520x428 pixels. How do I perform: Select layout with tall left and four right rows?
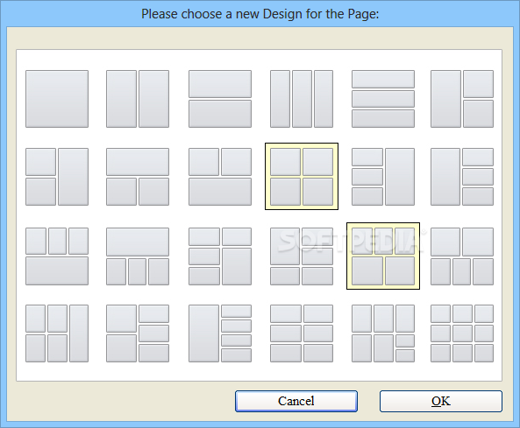tap(220, 333)
